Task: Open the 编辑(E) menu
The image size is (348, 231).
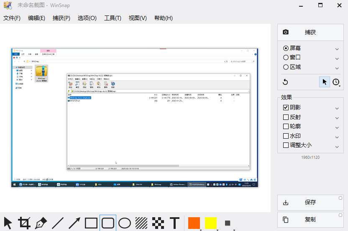Action: point(37,18)
